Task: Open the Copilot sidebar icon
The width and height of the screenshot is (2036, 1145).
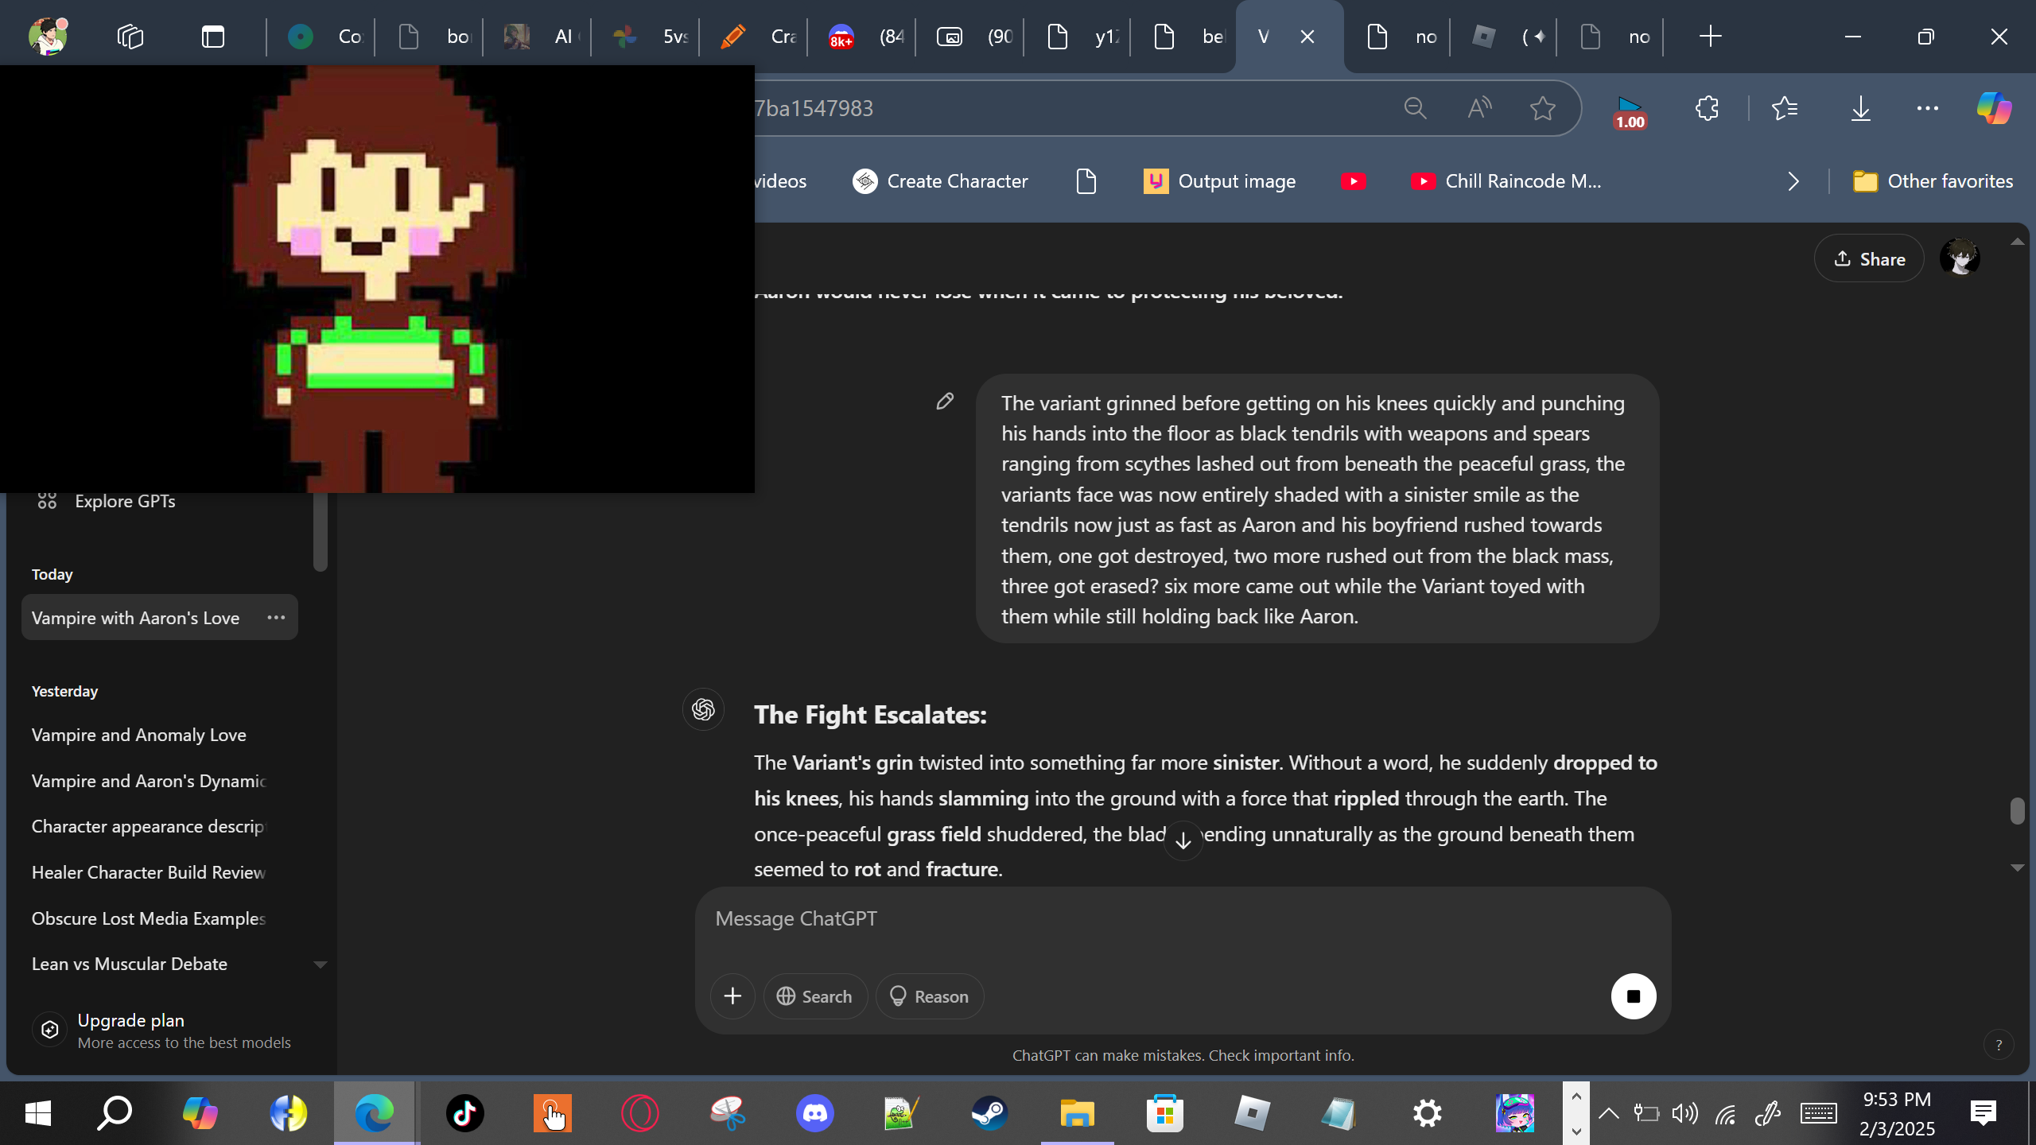Action: [1995, 108]
